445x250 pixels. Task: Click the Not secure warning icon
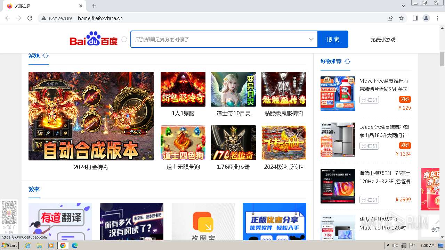[44, 18]
